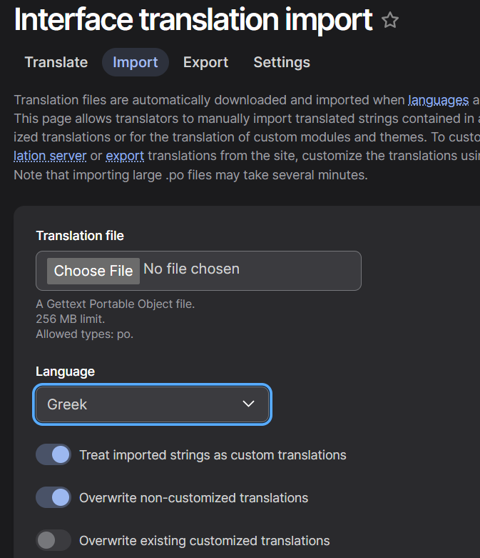Open the Export tab

205,62
